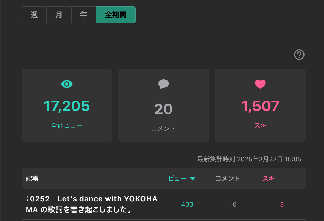
Task: Click the eye icon above total views
Action: coord(67,84)
